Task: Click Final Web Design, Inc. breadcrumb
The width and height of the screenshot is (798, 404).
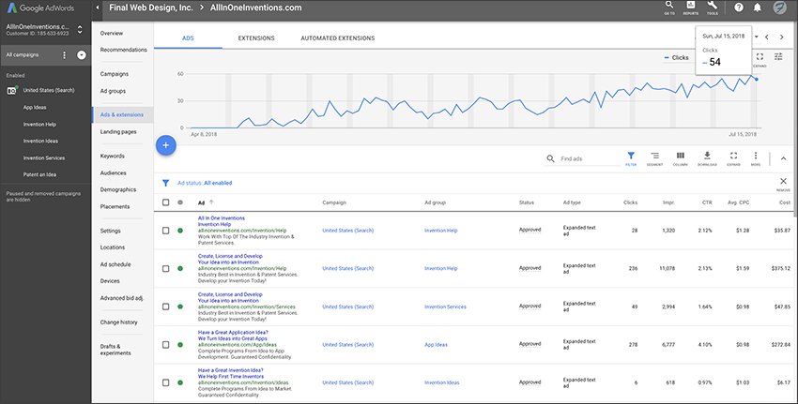Action: [x=150, y=7]
